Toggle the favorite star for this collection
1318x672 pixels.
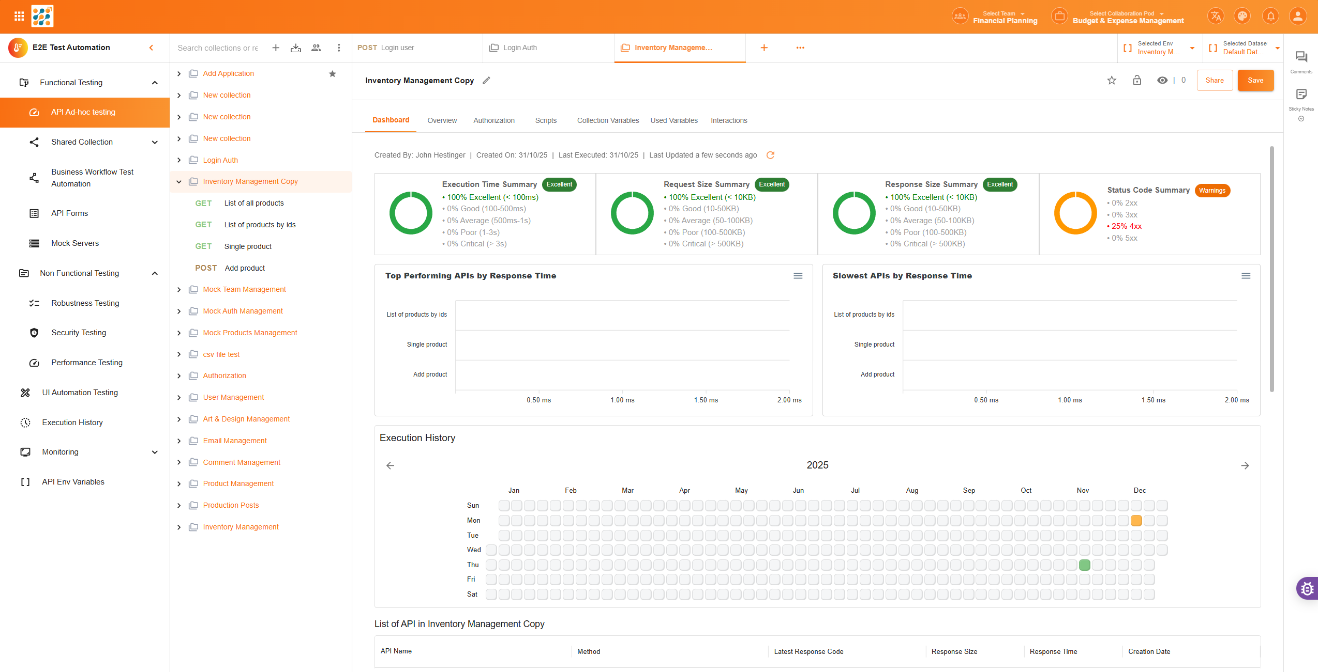click(1112, 80)
